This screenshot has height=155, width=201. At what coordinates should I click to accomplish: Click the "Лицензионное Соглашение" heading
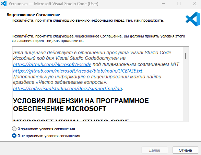(x=33, y=15)
